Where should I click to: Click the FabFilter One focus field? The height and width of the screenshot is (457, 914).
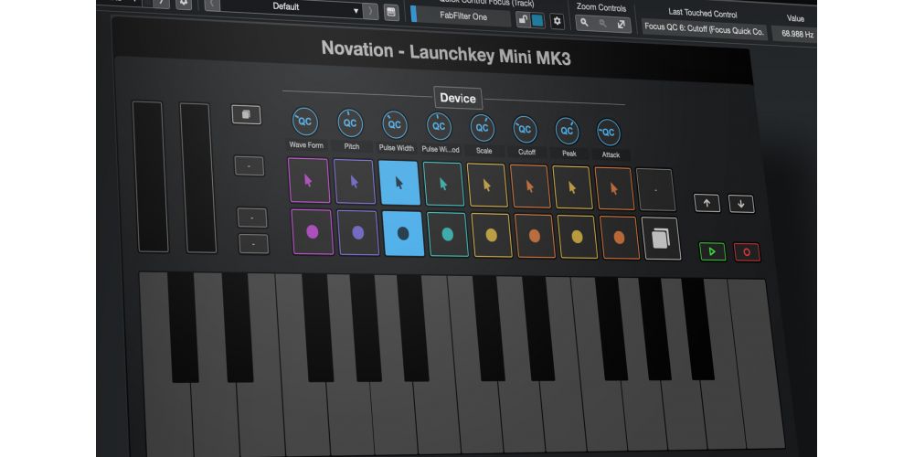click(463, 16)
